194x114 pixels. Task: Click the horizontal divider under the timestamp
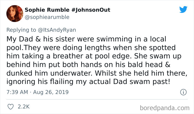(97, 99)
